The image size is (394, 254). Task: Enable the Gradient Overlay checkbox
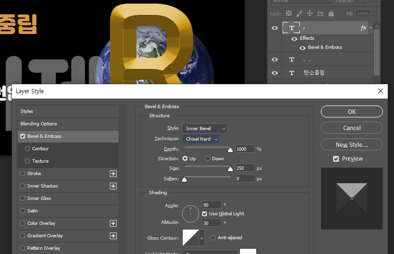click(x=23, y=236)
